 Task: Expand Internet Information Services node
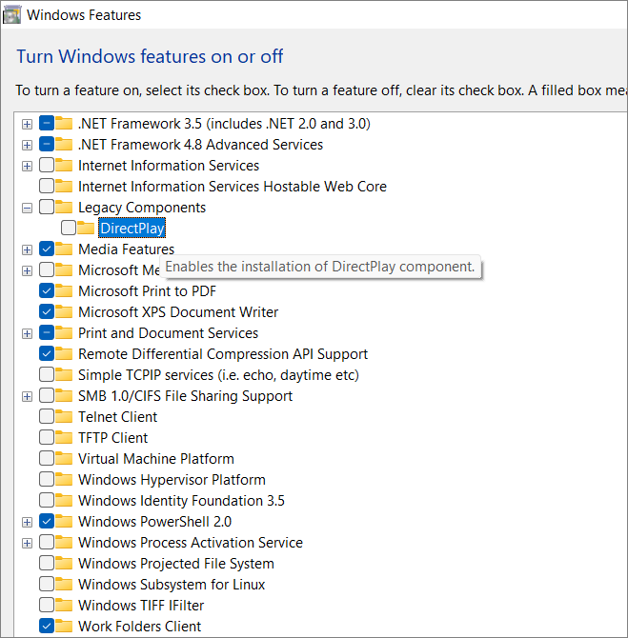click(28, 166)
